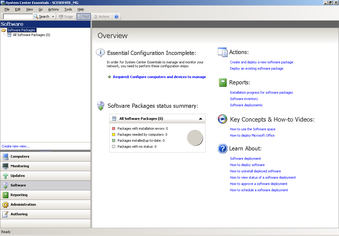Click the Ready status bar text
This screenshot has height=236, width=339.
6,232
